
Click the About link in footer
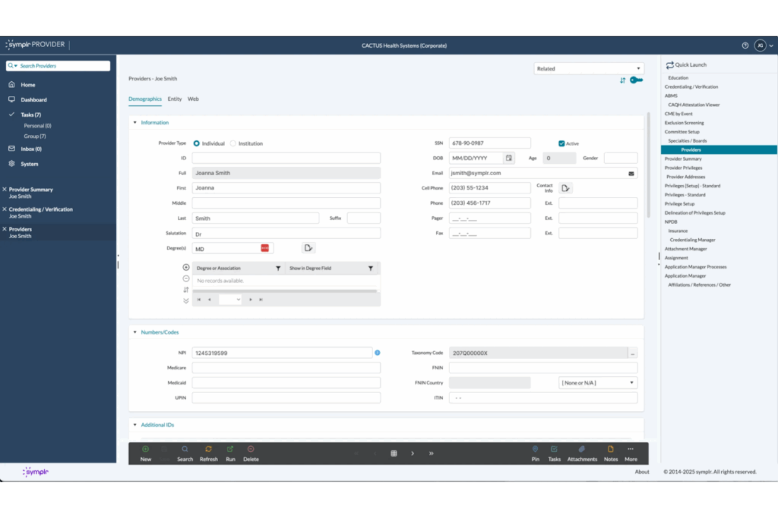pos(642,472)
